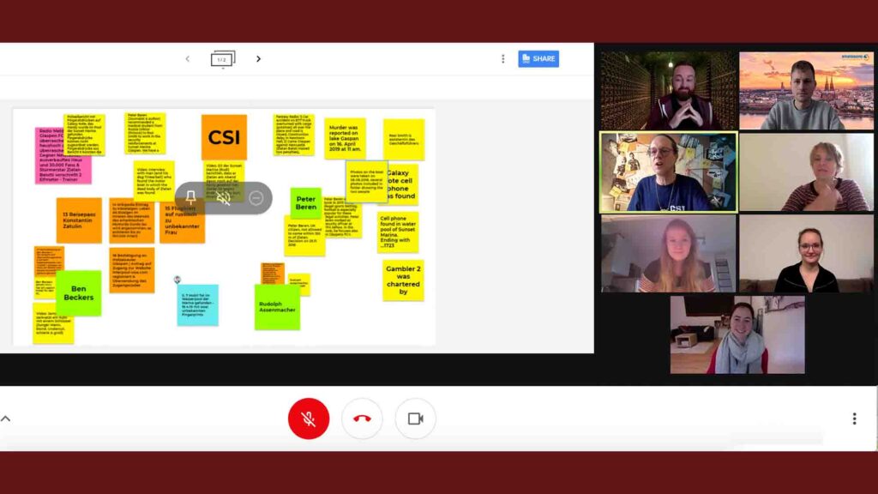Click the participant video with city skyline background
Screen dimensions: 878x494
[x=806, y=90]
